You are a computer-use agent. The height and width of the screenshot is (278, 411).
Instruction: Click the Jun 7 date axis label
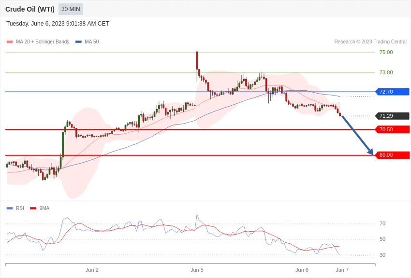tap(342, 270)
